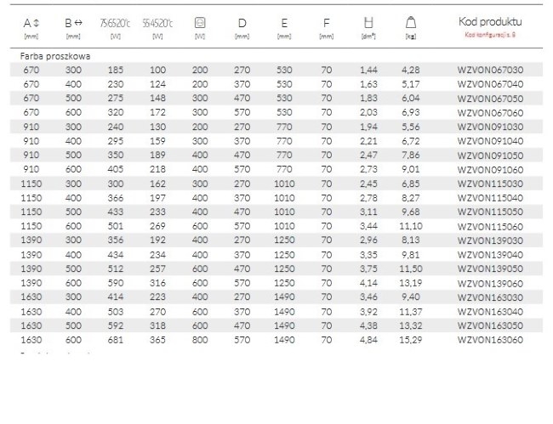Viewport: 553px width, 424px height.
Task: Select product code WZVON163040
Action: coord(490,312)
